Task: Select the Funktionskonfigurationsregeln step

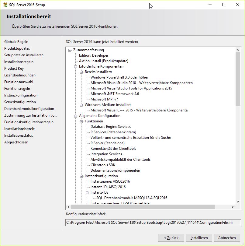Action: click(x=29, y=122)
